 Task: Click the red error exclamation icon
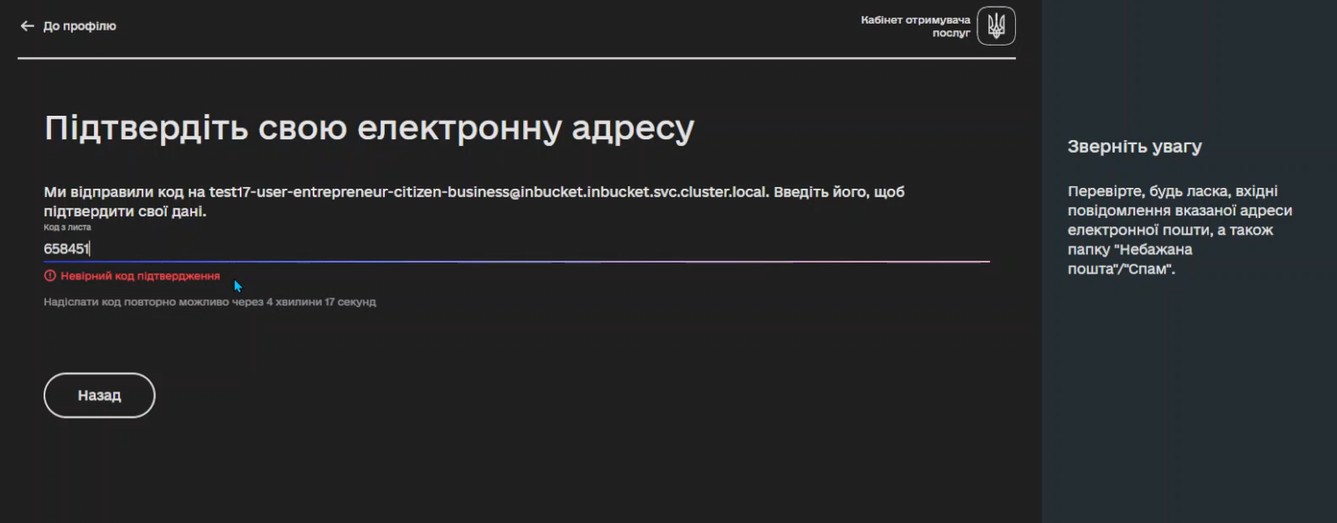point(50,276)
